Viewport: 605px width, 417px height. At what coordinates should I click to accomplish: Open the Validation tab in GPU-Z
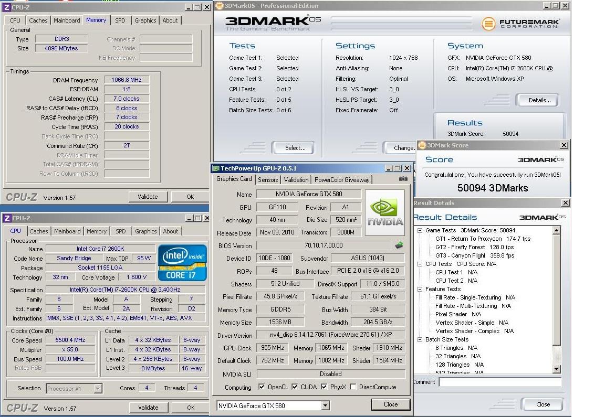(296, 179)
